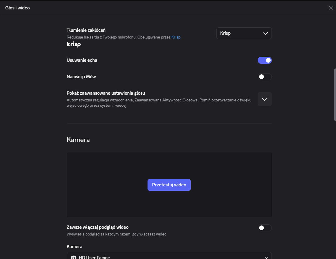Open the blue Krisp hyperlink
This screenshot has height=259, width=336.
[x=176, y=37]
